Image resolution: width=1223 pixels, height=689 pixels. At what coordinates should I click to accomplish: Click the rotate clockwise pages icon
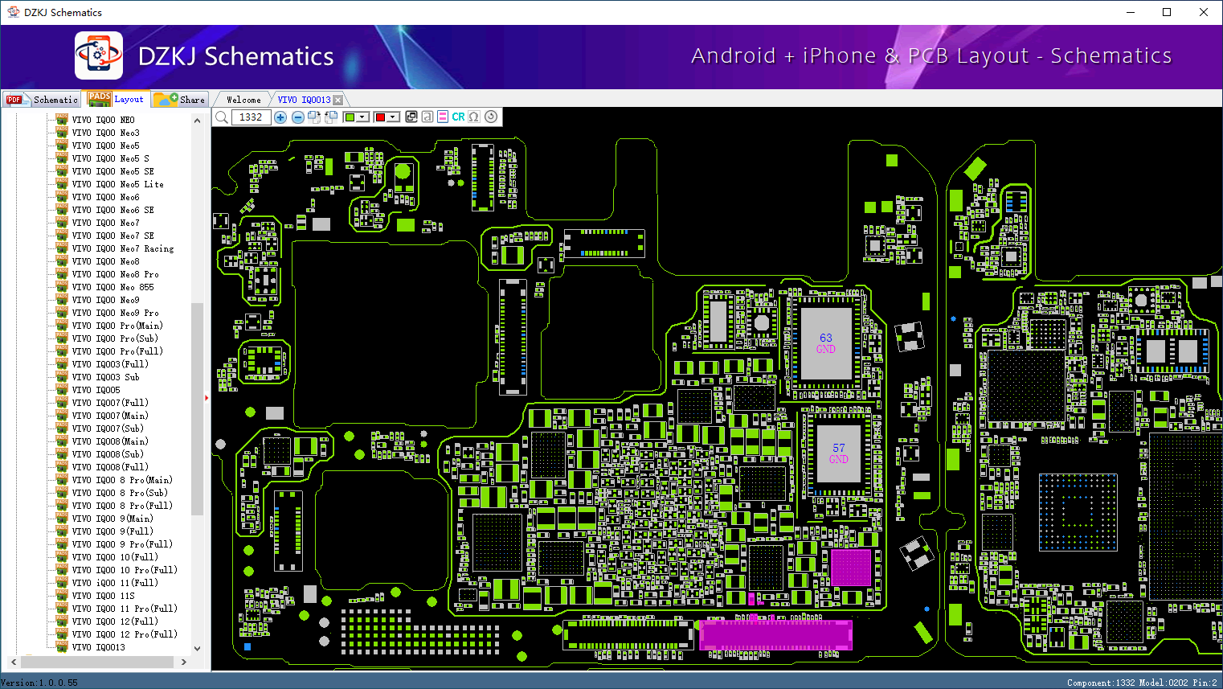pos(314,117)
